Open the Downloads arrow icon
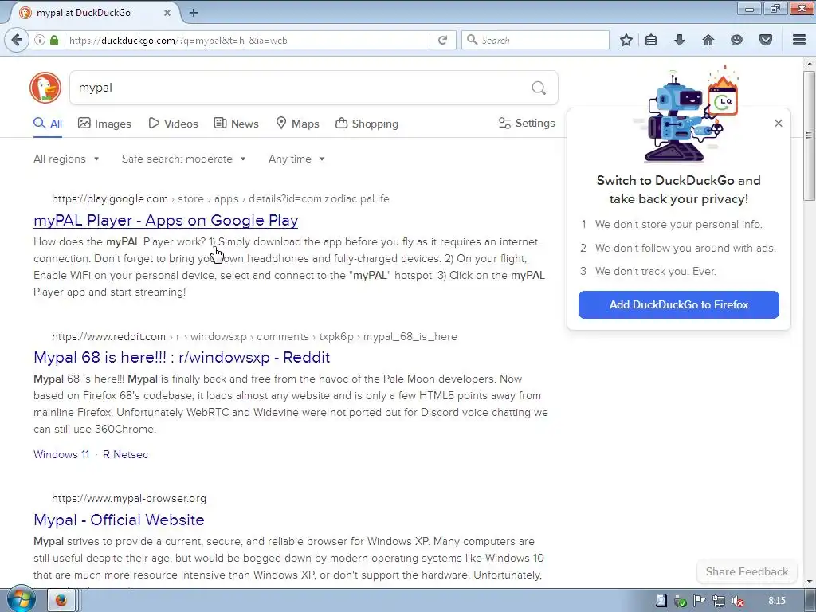 tap(680, 40)
